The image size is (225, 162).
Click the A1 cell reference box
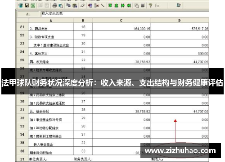pyautogui.click(x=28, y=14)
